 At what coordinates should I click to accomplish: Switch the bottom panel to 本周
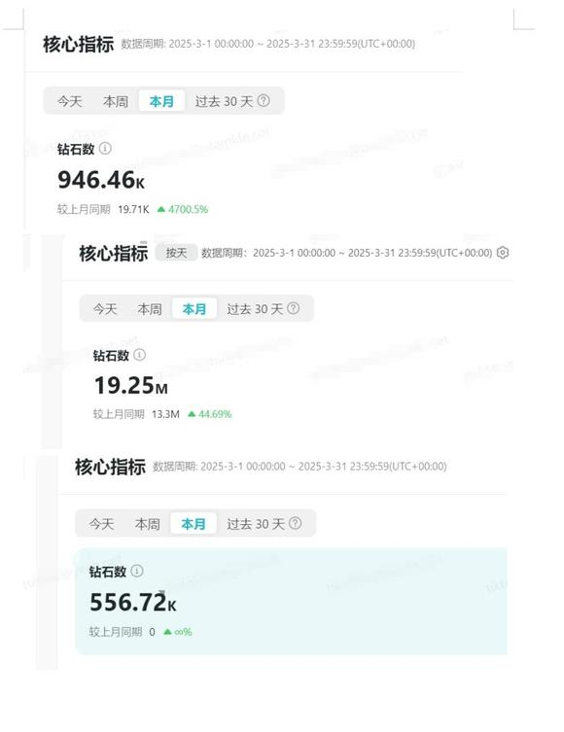[148, 523]
